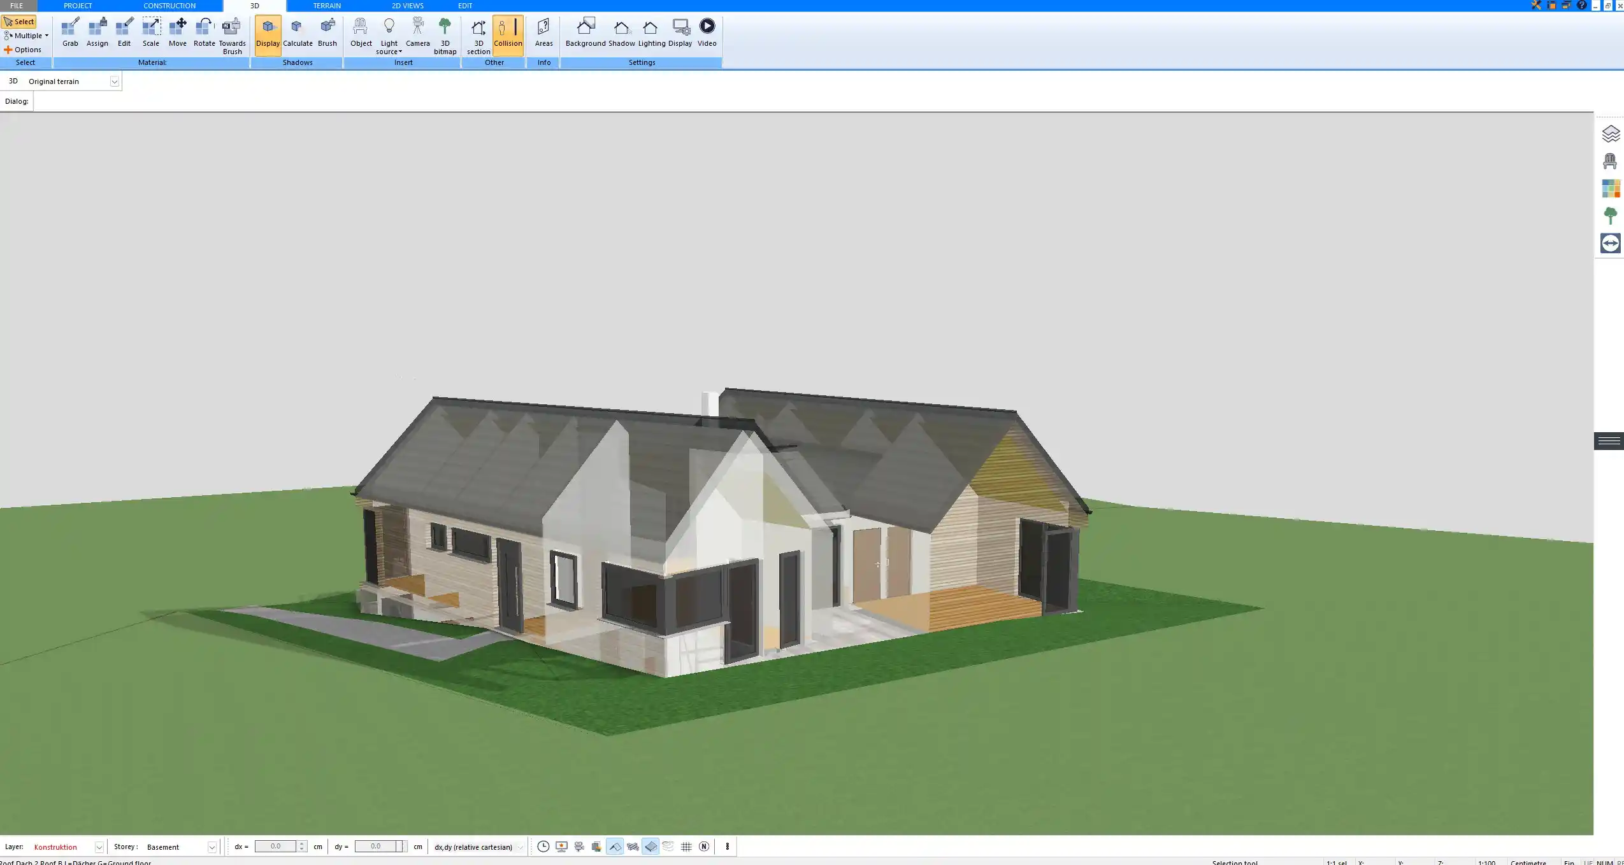Click the Multiple selection button

click(x=26, y=36)
